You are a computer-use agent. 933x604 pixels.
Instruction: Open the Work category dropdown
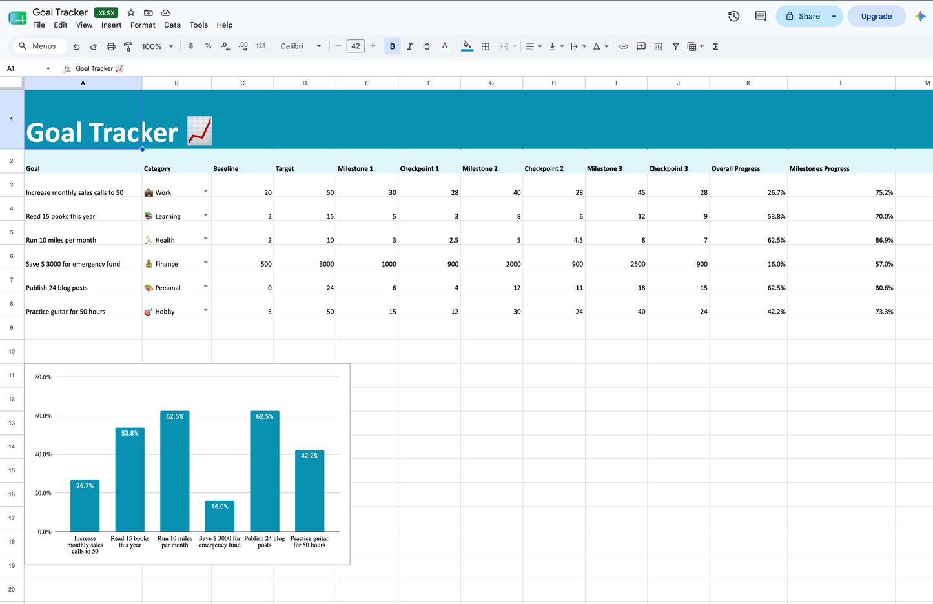[205, 191]
